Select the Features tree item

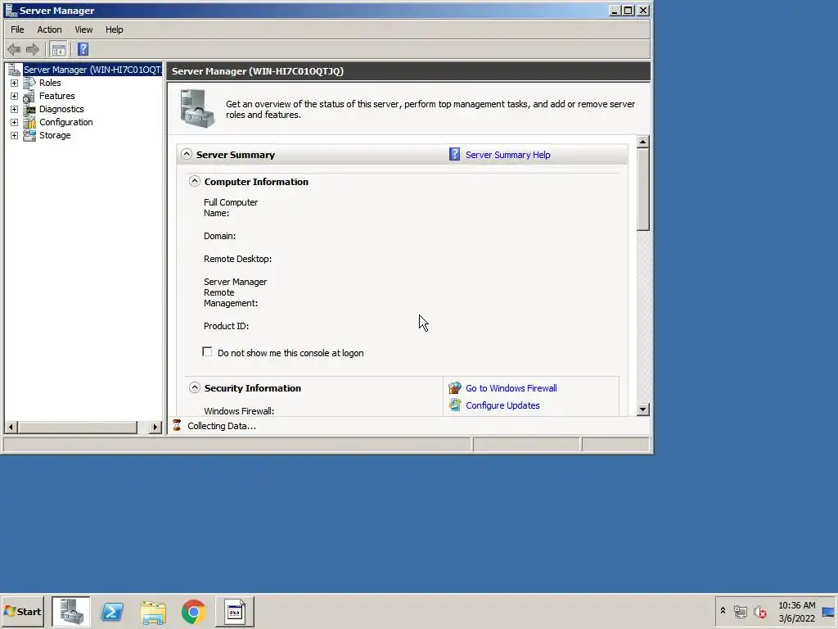pos(57,97)
